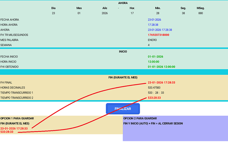Select the FECHA INICIO value 01-01-2026
This screenshot has height=142, width=228.
pyautogui.click(x=155, y=57)
